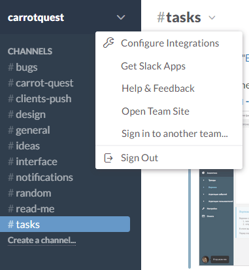Choose Sign in to another team

[174, 134]
